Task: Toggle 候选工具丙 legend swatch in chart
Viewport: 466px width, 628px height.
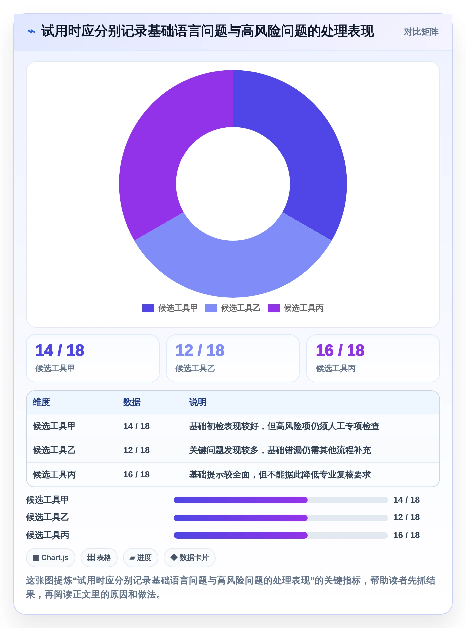Action: tap(274, 308)
